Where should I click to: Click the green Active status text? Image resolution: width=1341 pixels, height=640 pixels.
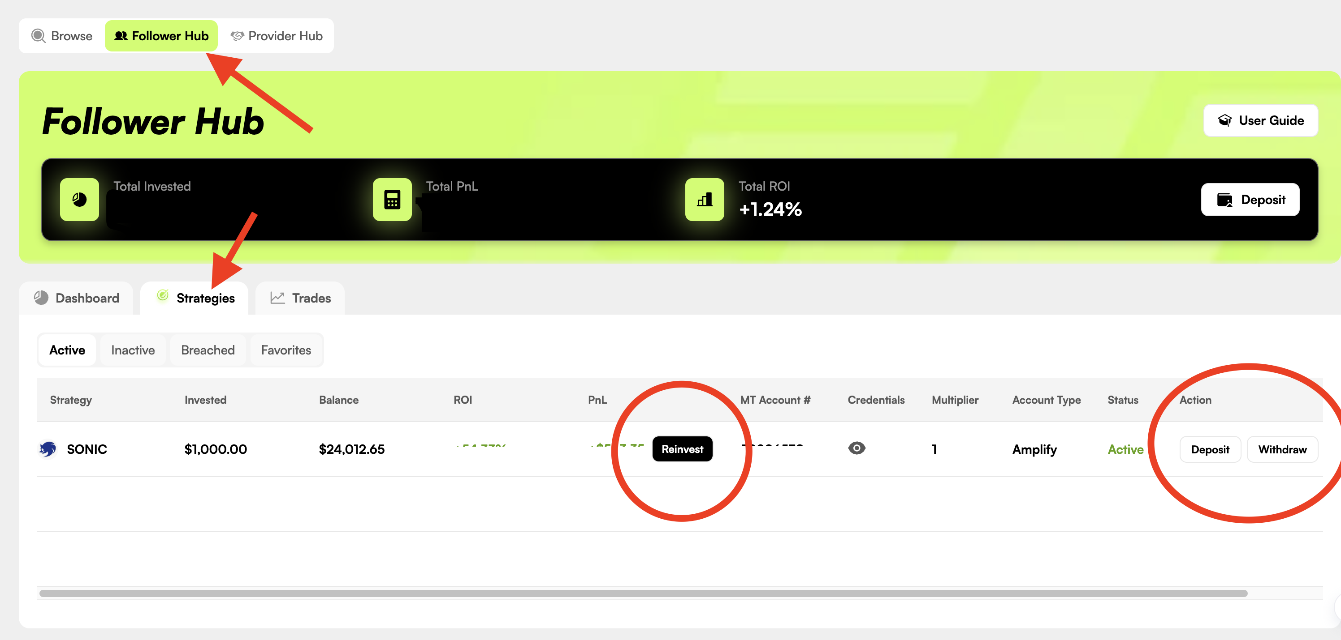[x=1125, y=449]
